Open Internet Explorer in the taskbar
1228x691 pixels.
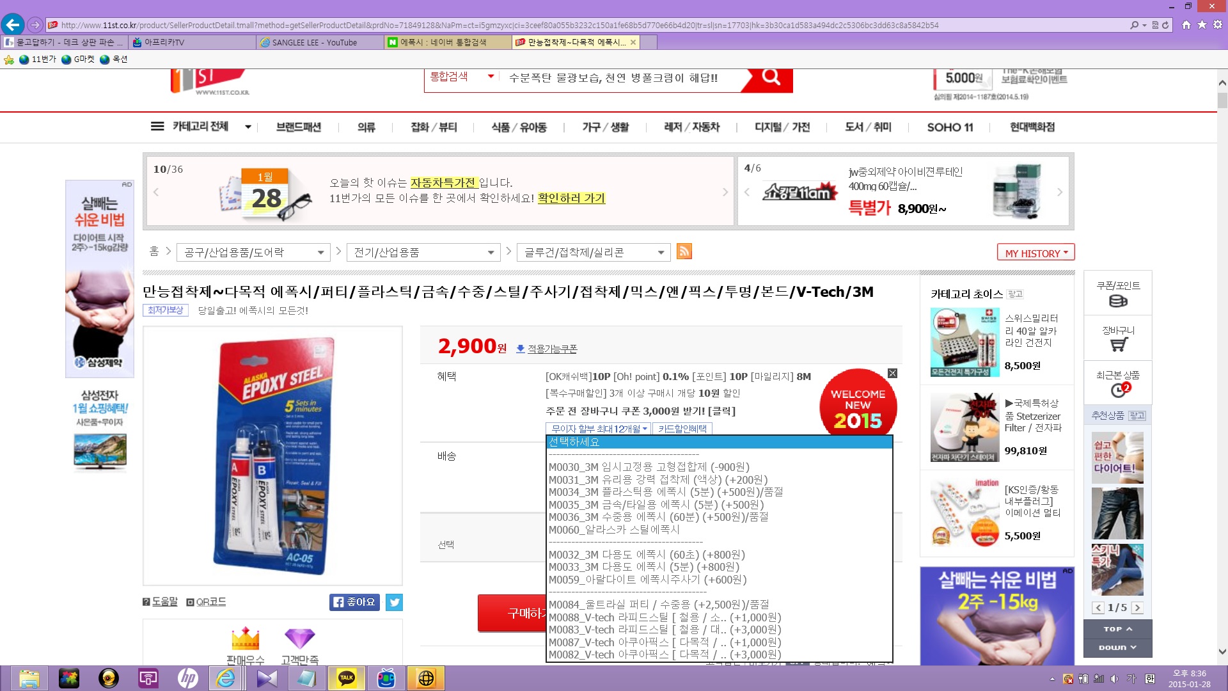[225, 678]
